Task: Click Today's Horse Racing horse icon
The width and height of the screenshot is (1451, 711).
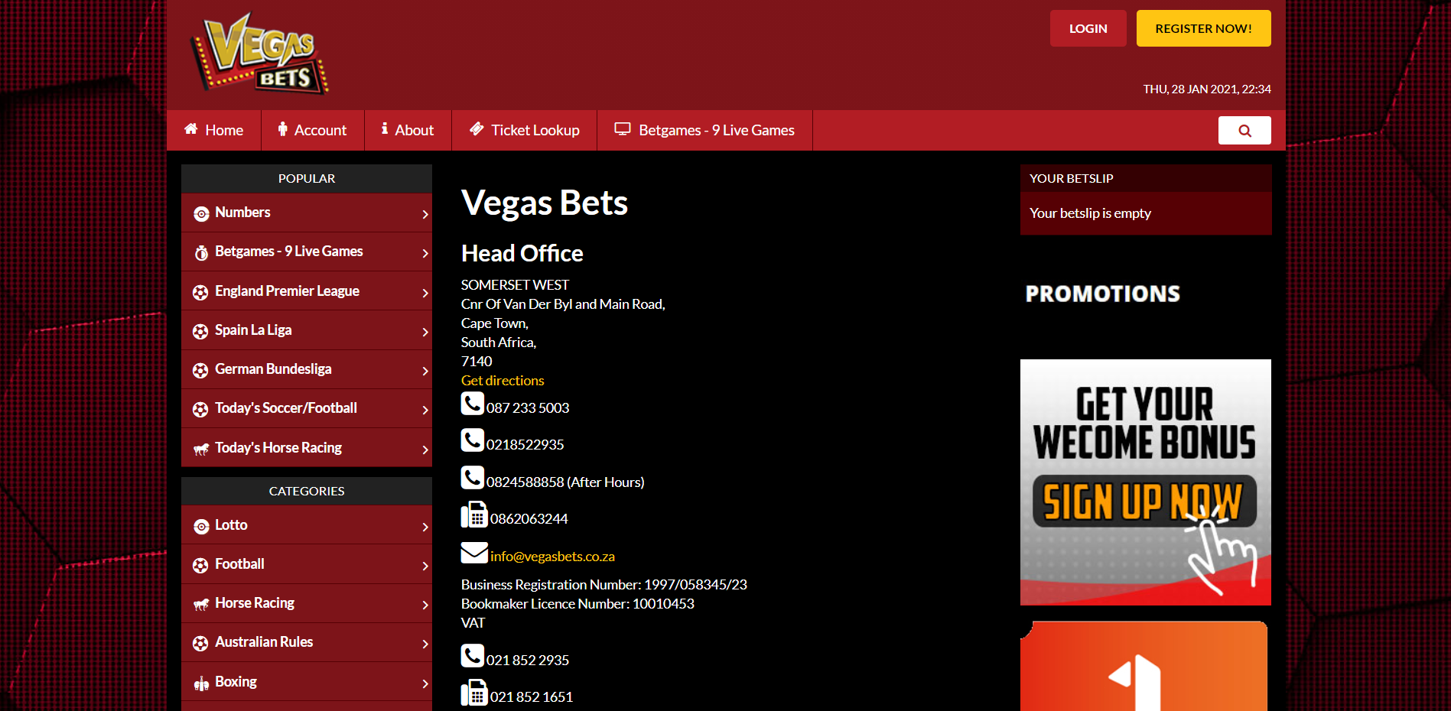Action: click(x=201, y=450)
